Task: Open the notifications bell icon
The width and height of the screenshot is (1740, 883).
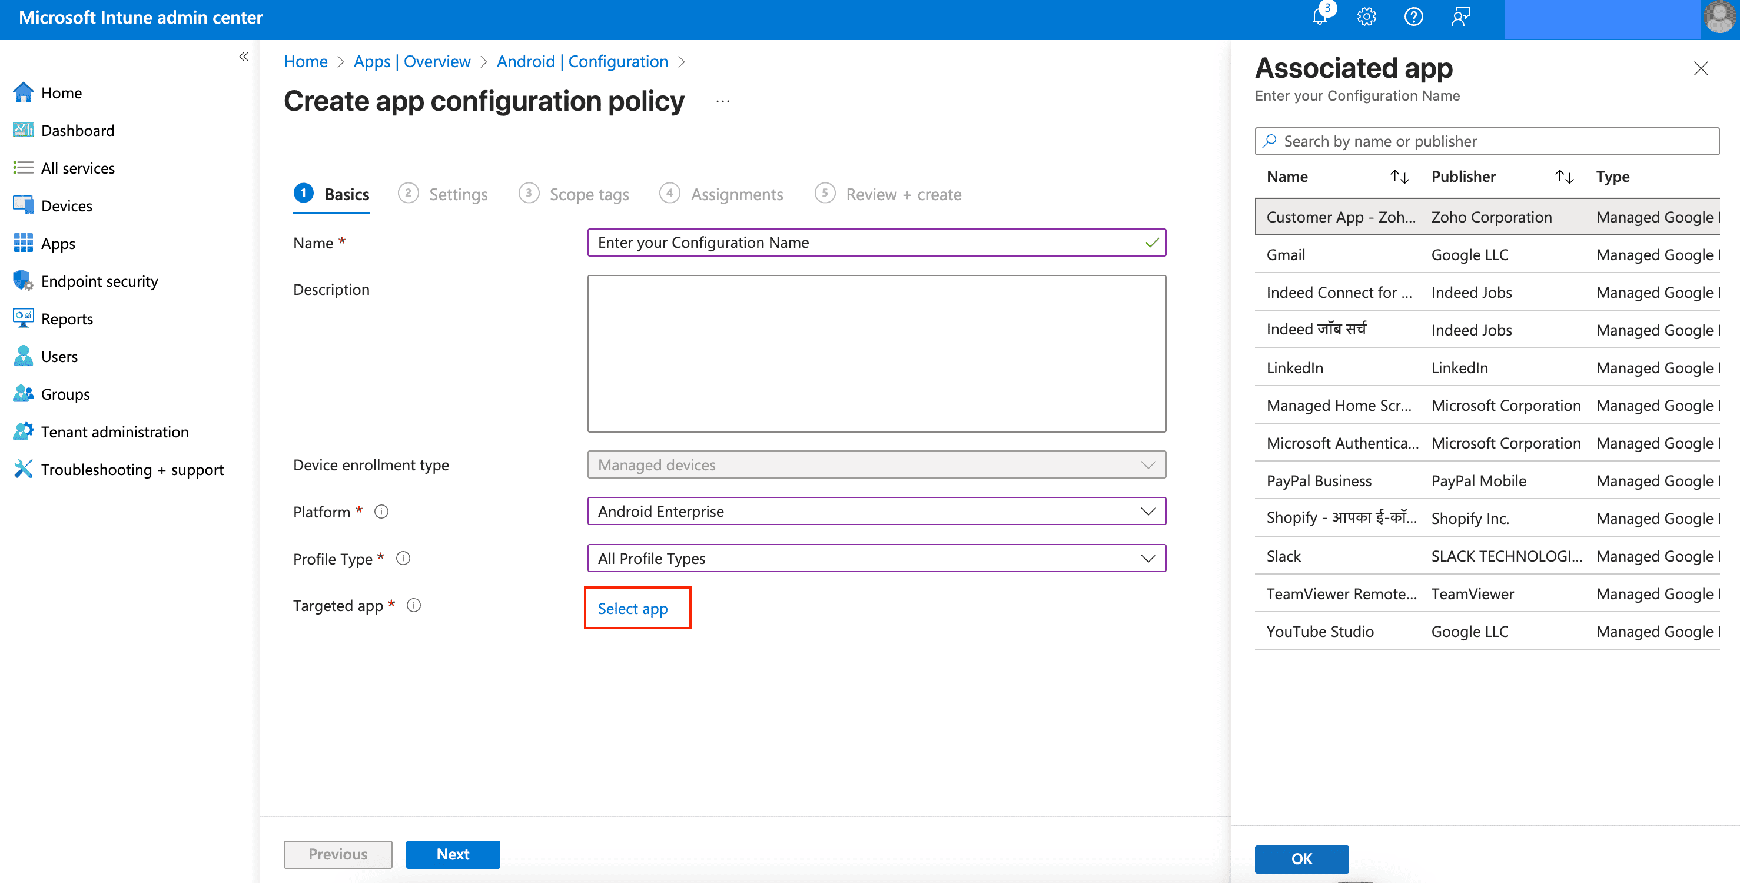Action: tap(1319, 17)
